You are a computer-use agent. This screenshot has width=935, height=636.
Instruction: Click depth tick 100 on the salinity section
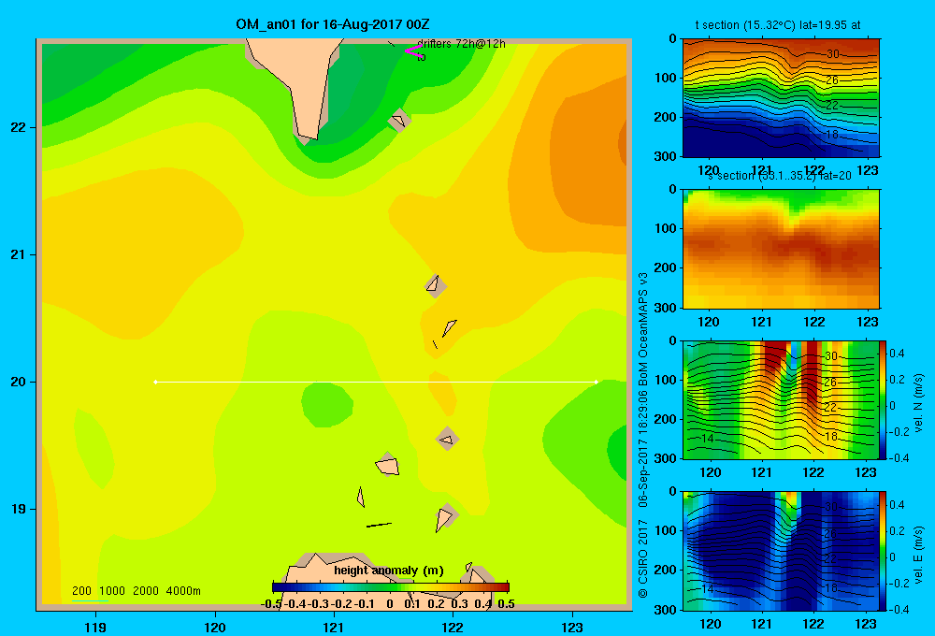pyautogui.click(x=666, y=228)
